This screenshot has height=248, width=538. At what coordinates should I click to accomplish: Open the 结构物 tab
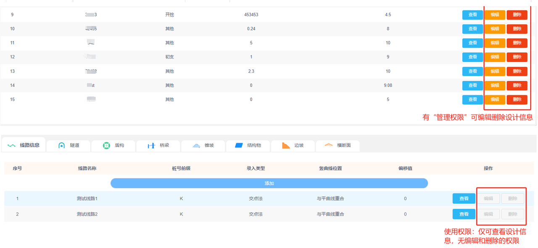(x=254, y=146)
